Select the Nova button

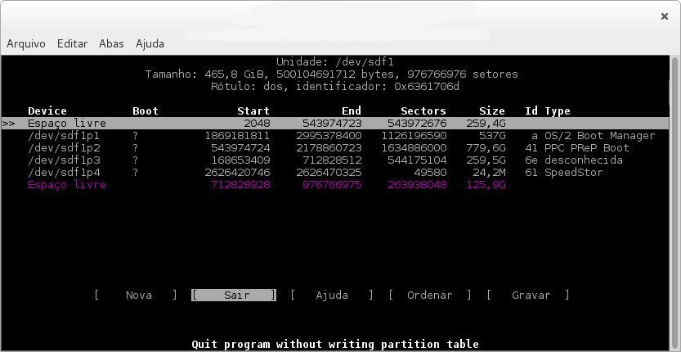click(x=136, y=296)
